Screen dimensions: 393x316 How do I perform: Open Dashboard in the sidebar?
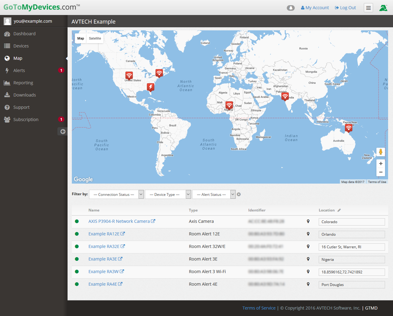click(x=34, y=34)
